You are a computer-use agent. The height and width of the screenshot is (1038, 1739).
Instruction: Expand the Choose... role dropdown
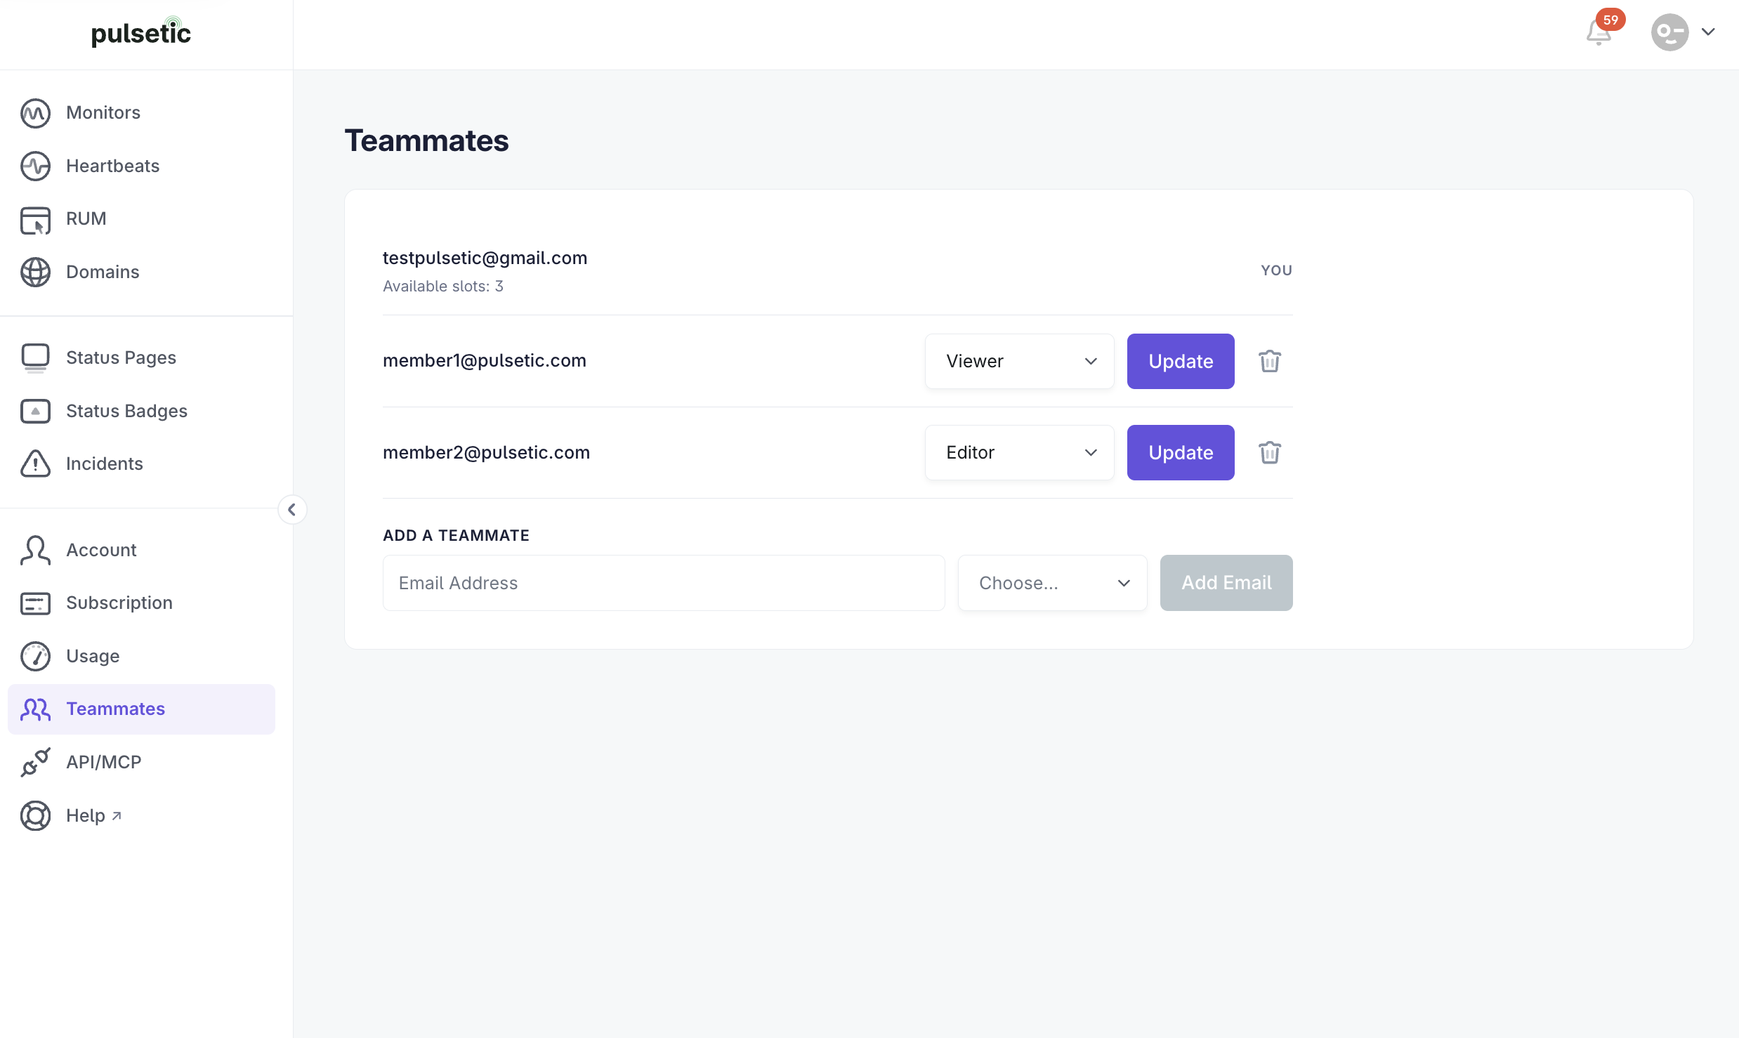click(x=1052, y=583)
